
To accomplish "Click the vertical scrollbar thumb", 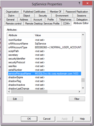I will click(x=83, y=80).
